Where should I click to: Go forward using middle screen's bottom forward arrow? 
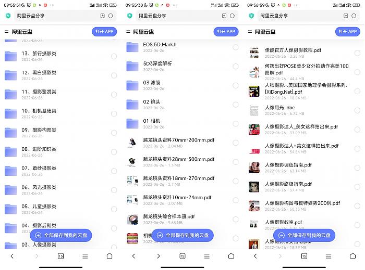[x=159, y=256]
